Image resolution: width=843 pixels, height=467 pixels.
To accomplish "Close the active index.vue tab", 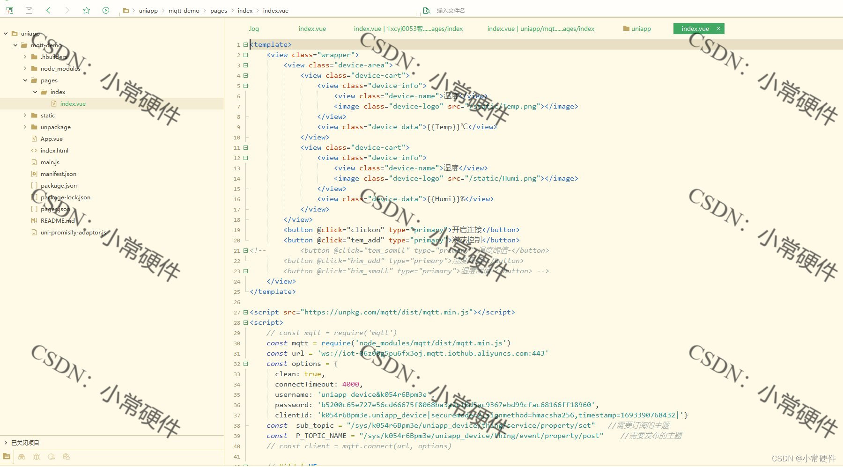I will click(718, 29).
